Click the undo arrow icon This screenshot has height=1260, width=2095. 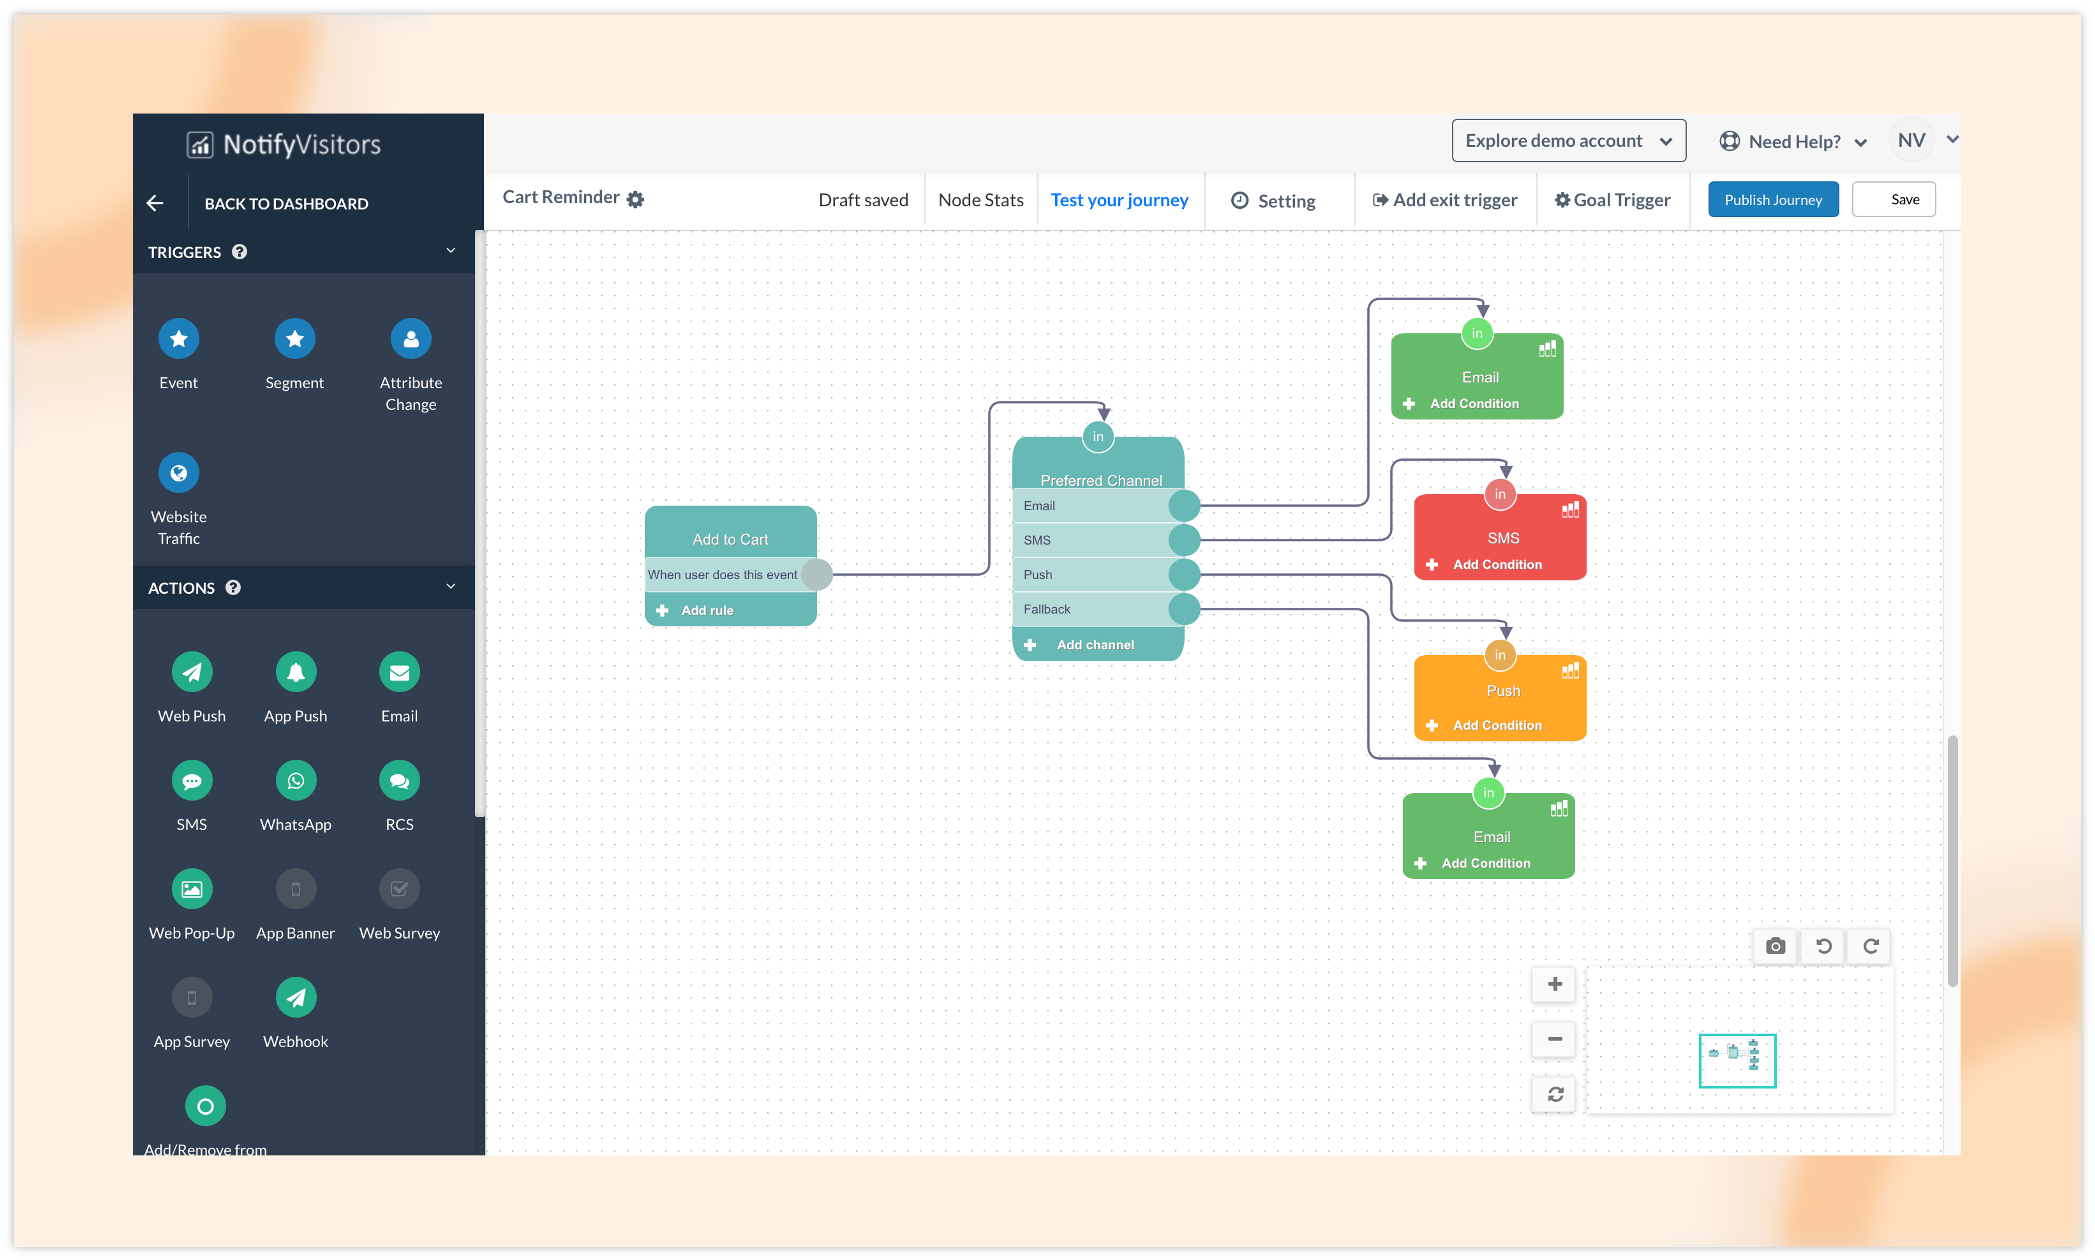(1824, 946)
